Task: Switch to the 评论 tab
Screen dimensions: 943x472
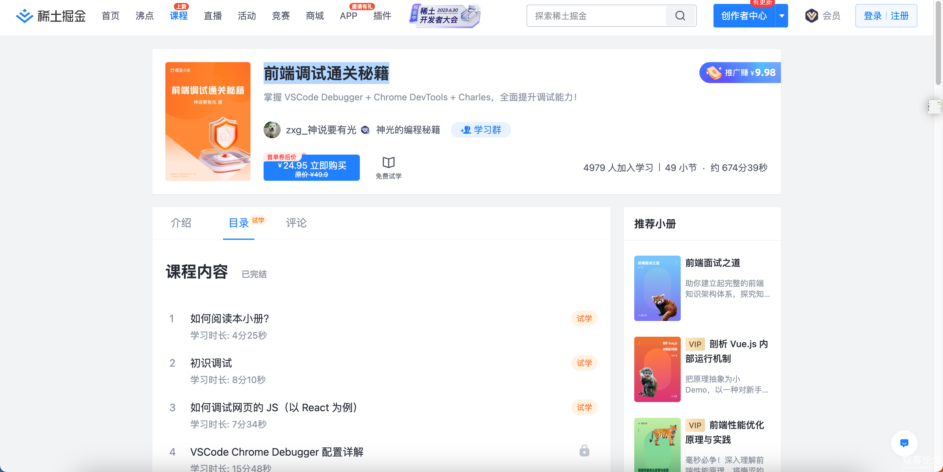Action: [x=296, y=223]
